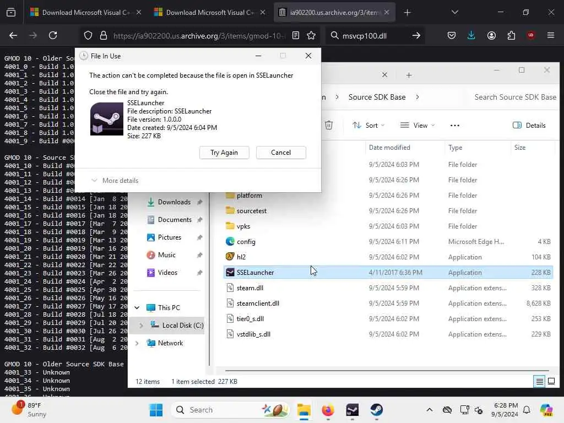Bookmark this page with the star icon

point(311,35)
